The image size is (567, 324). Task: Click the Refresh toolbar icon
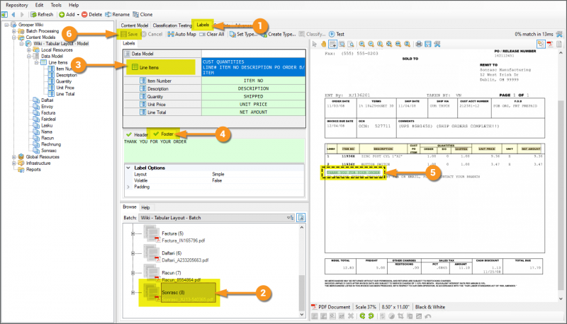[41, 14]
